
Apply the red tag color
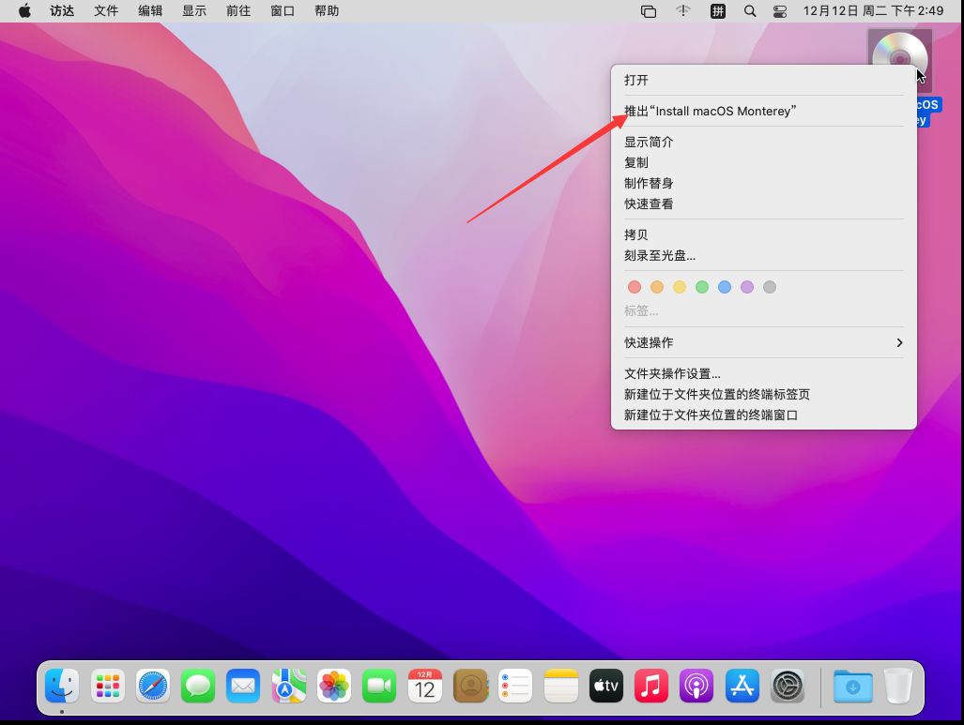tap(635, 287)
